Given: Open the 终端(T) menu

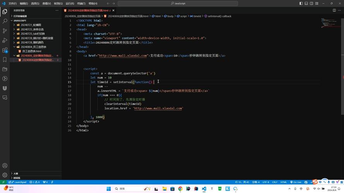Looking at the screenshot, I should coord(81,3).
